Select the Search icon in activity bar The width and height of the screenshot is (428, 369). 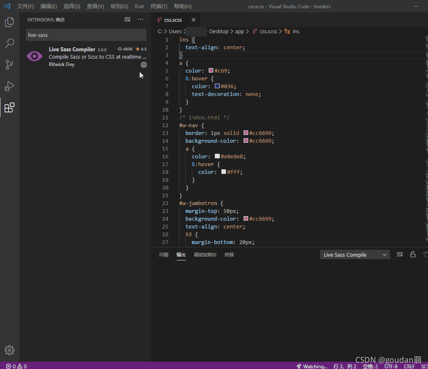pos(9,43)
